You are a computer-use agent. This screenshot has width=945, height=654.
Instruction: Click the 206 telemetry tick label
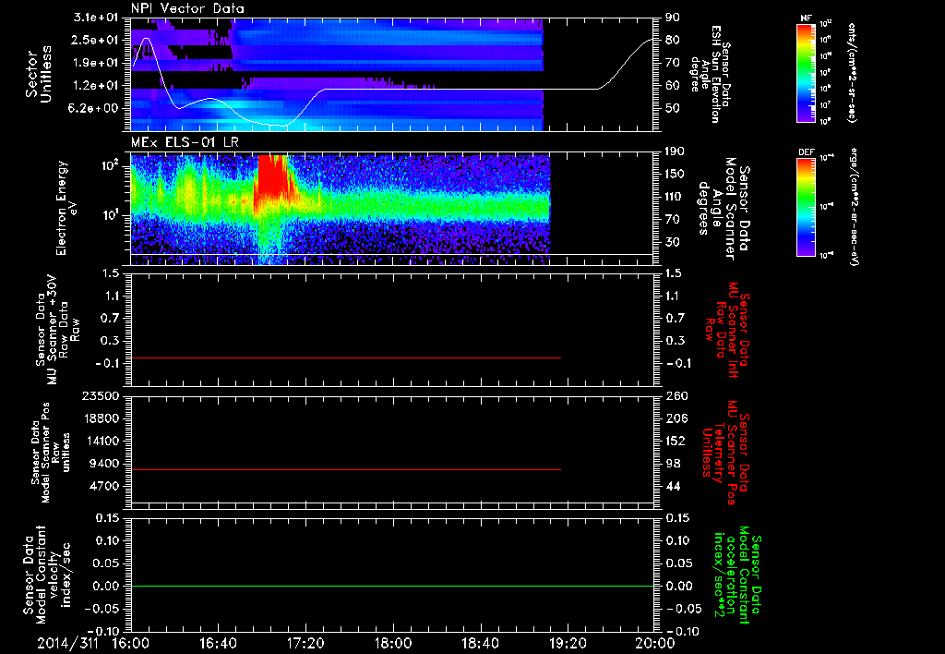coord(675,418)
